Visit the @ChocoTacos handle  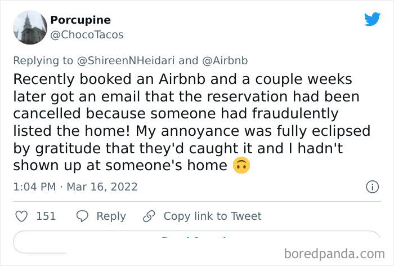click(87, 35)
